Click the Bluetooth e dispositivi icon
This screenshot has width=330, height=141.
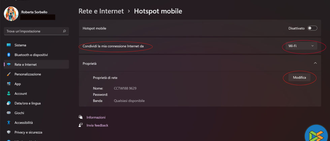(x=9, y=55)
